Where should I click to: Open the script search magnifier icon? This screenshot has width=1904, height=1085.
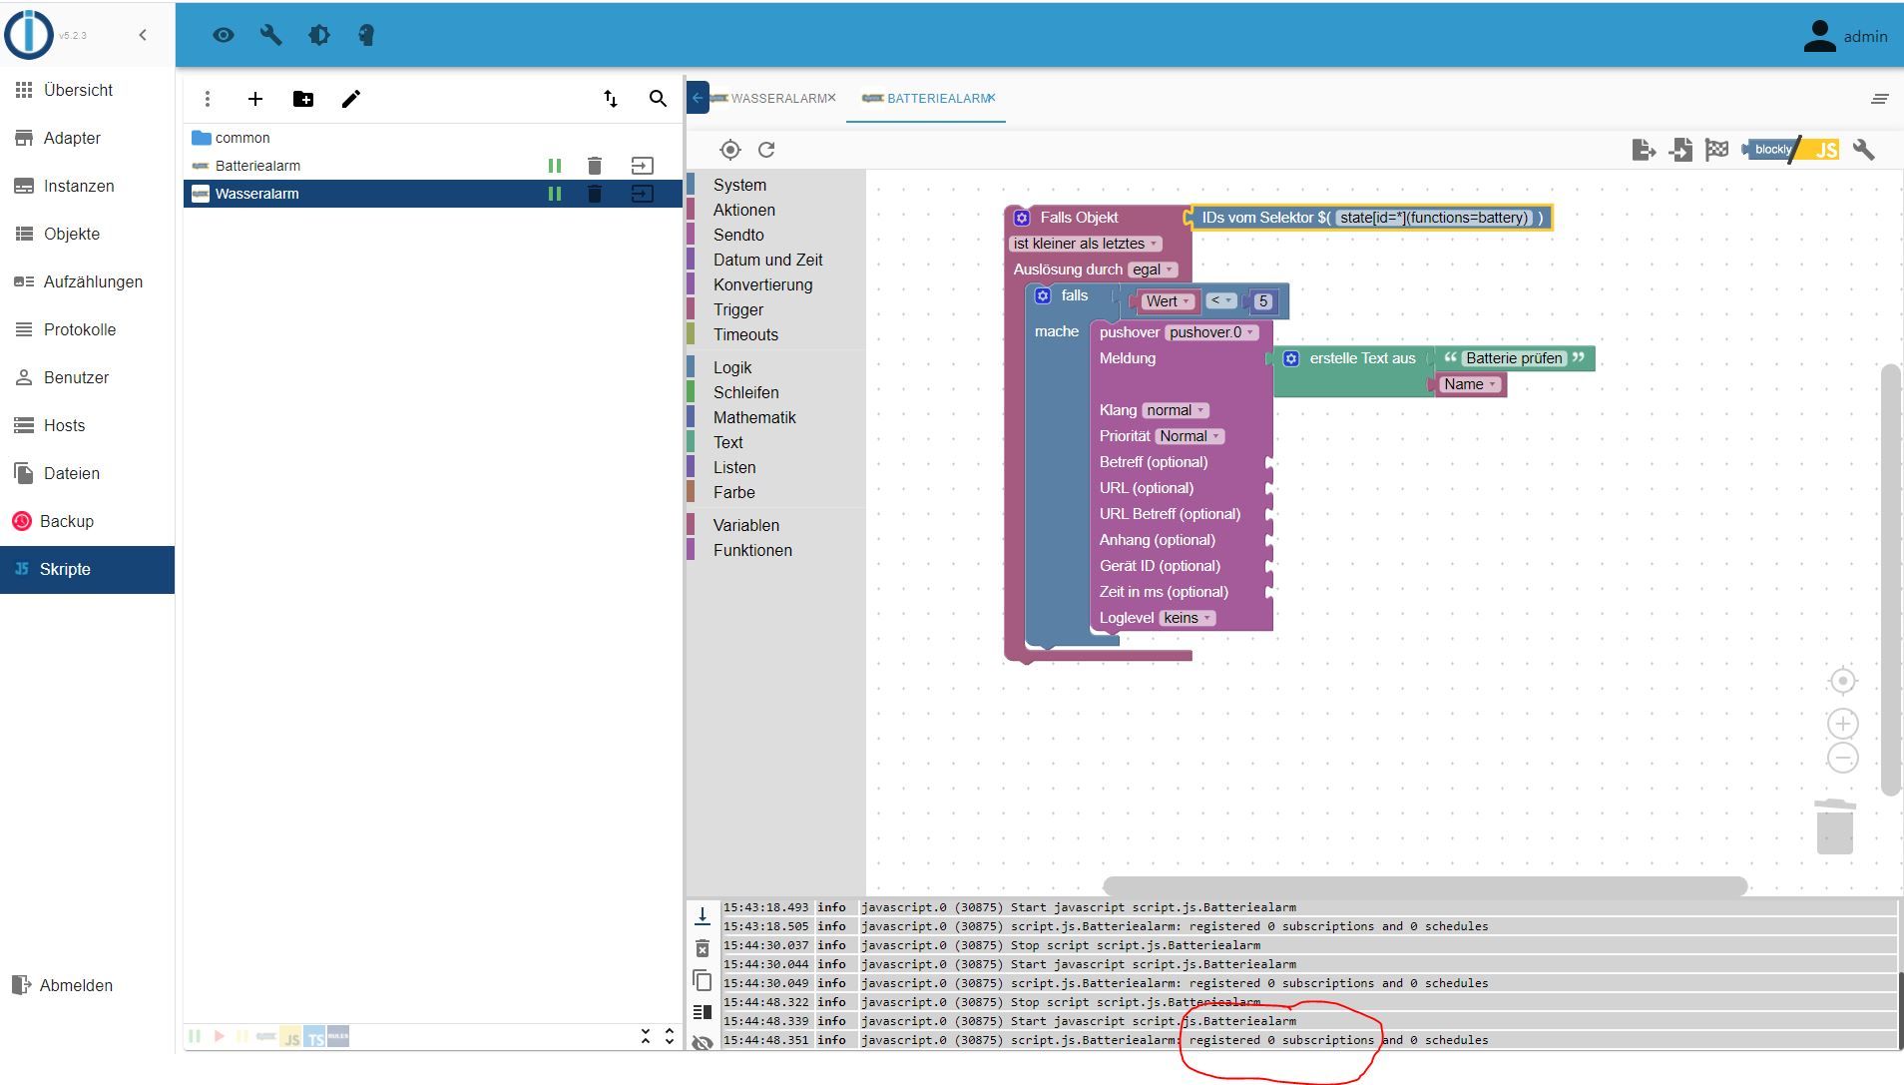tap(658, 99)
